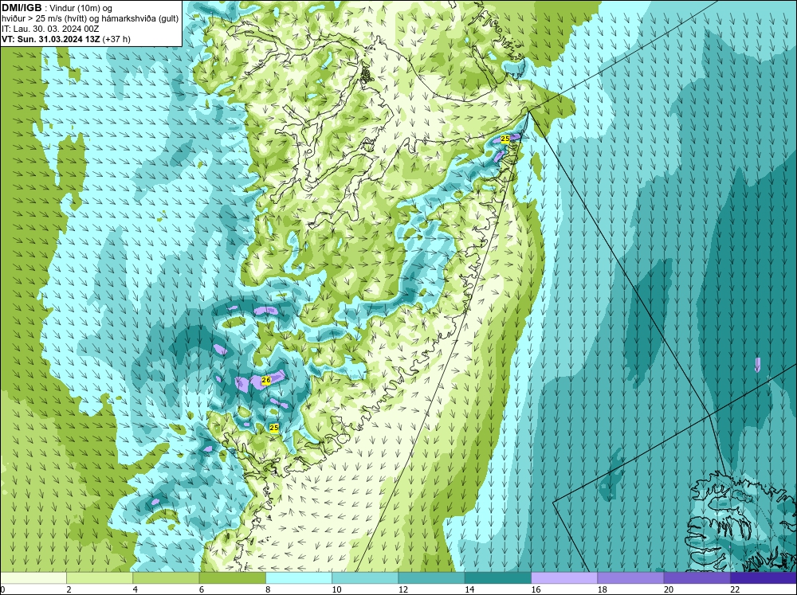
Task: Click the dark indigo swatch above 22 m/s
Action: [x=764, y=578]
